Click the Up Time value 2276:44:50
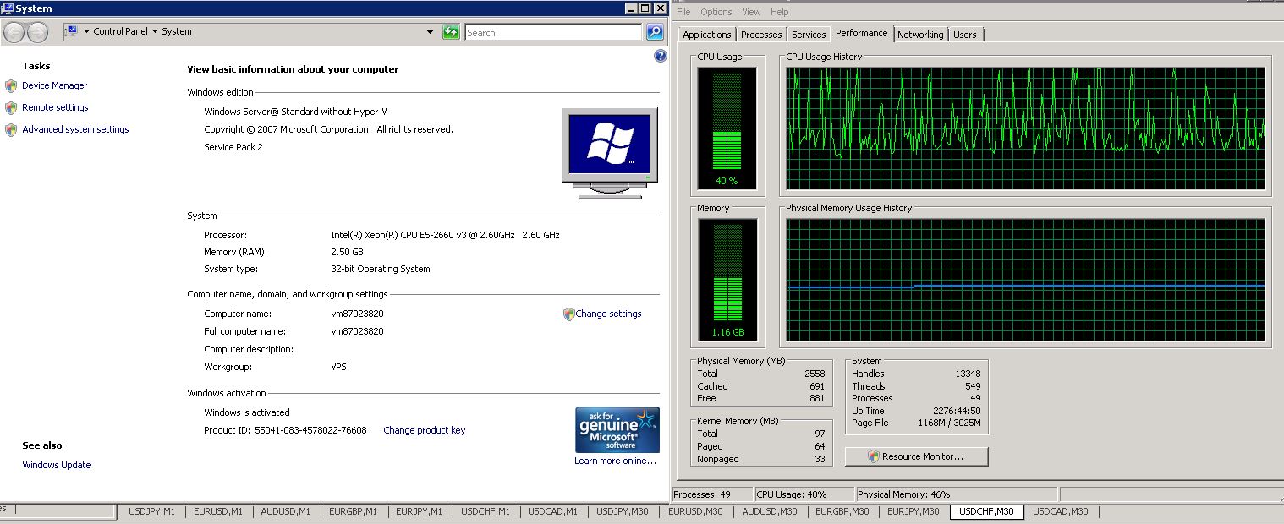 [955, 411]
